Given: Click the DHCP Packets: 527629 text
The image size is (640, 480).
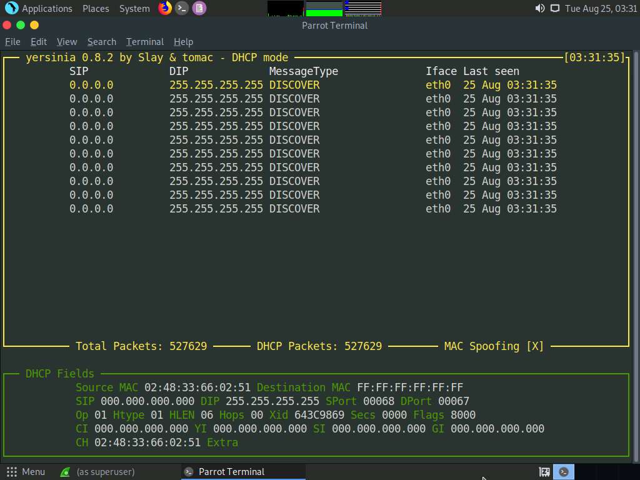Looking at the screenshot, I should tap(319, 346).
